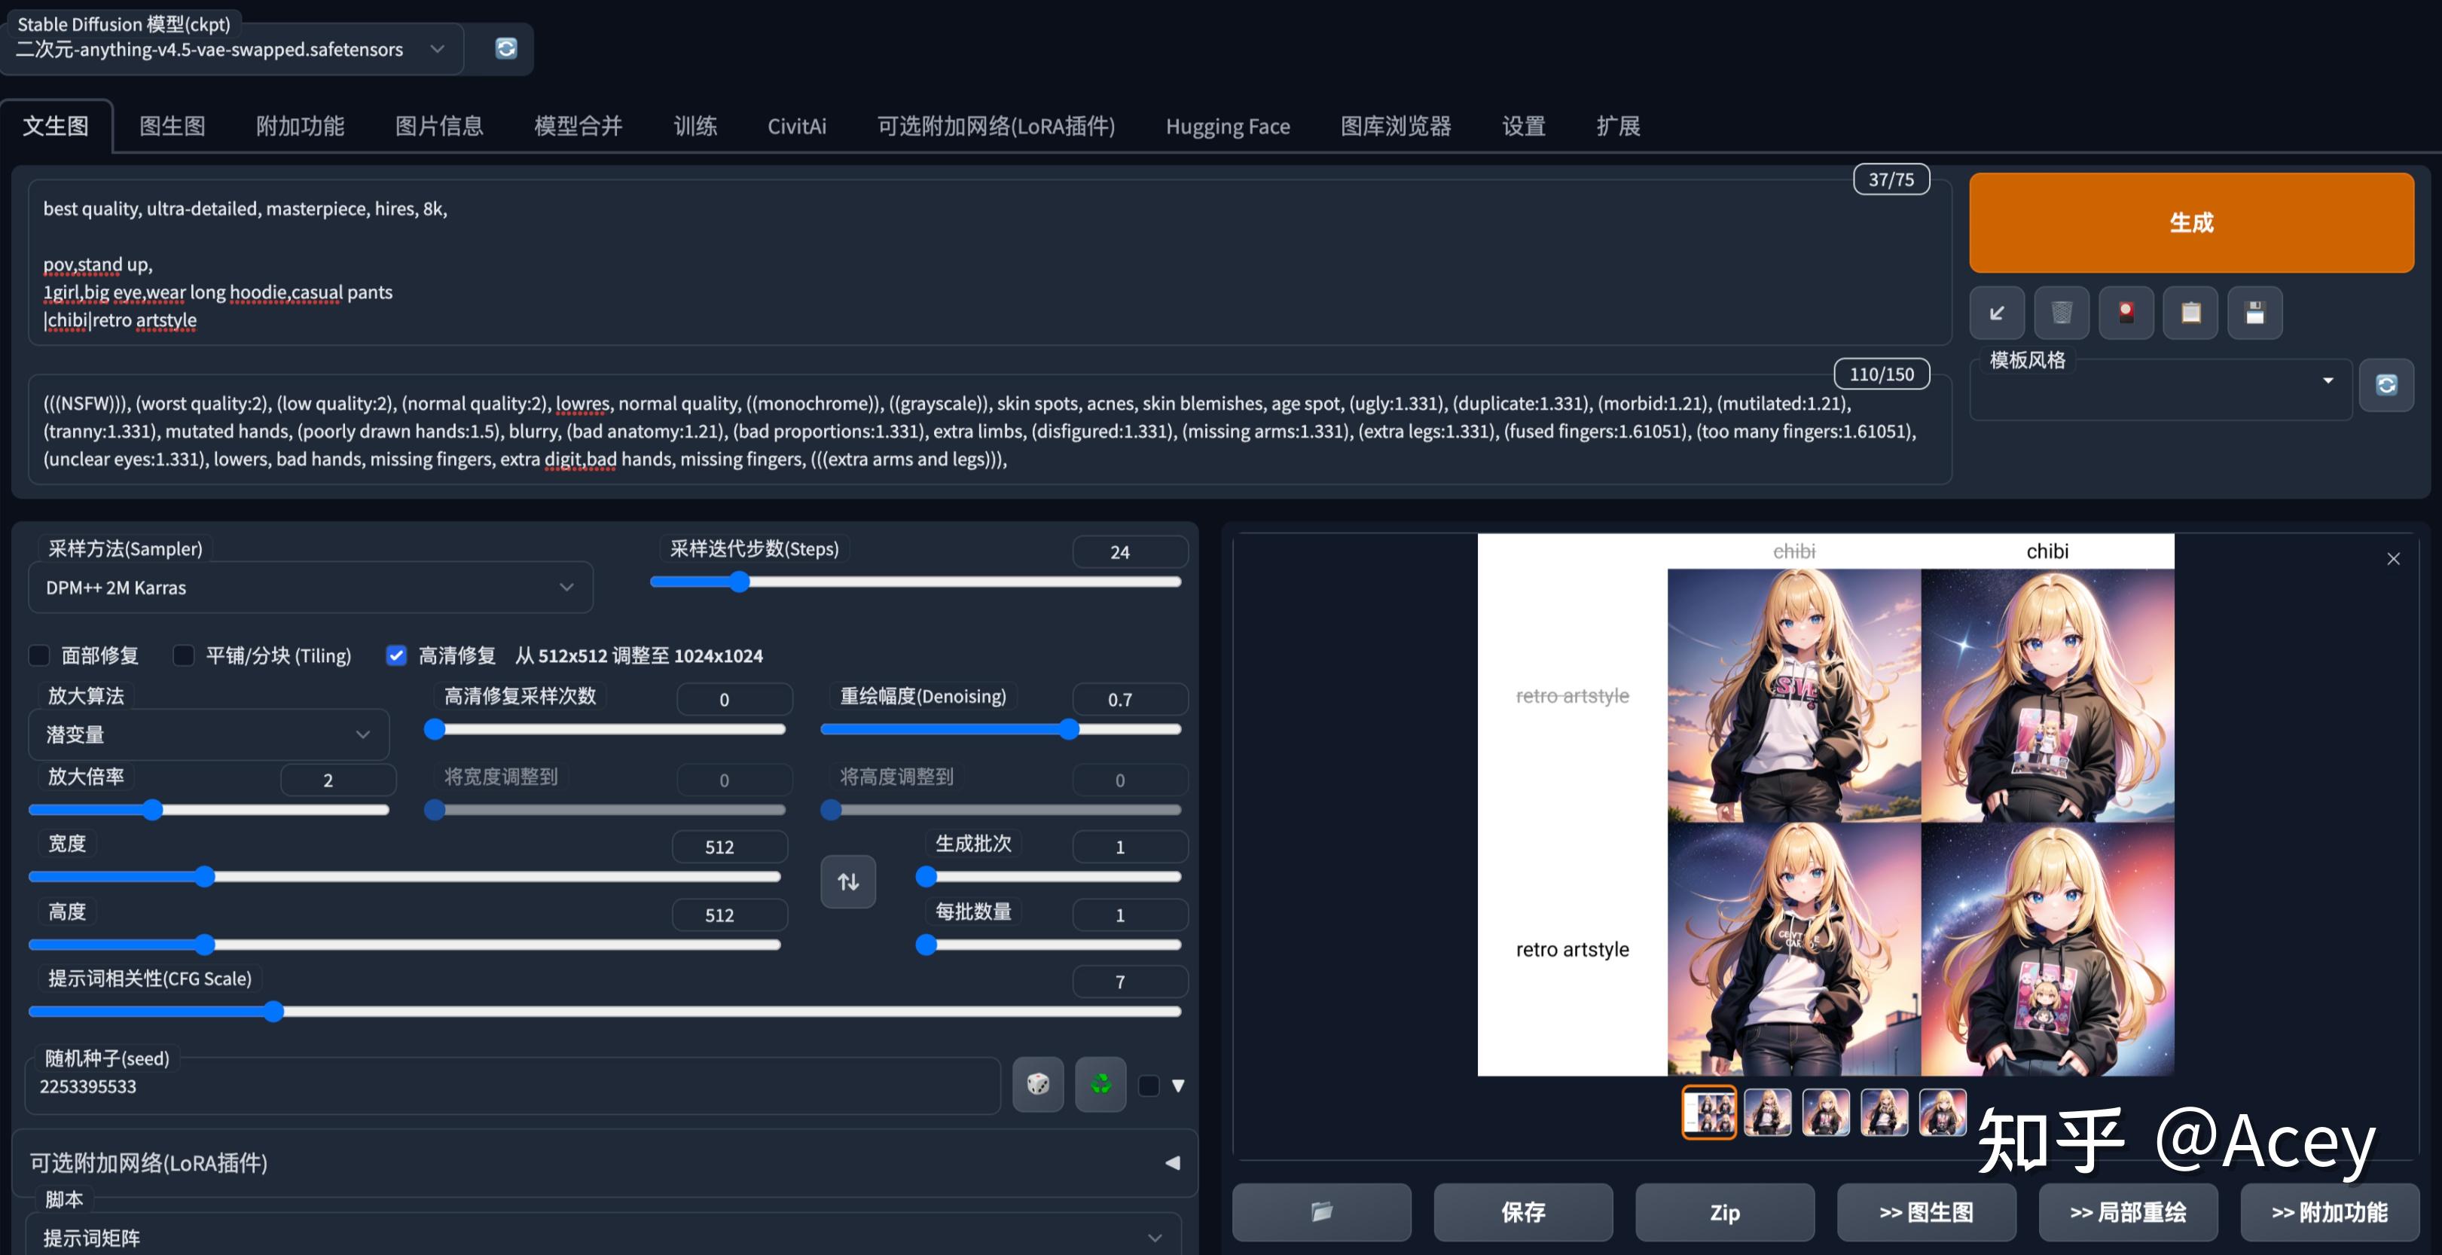
Task: Click the green recycle seed icon
Action: coord(1100,1083)
